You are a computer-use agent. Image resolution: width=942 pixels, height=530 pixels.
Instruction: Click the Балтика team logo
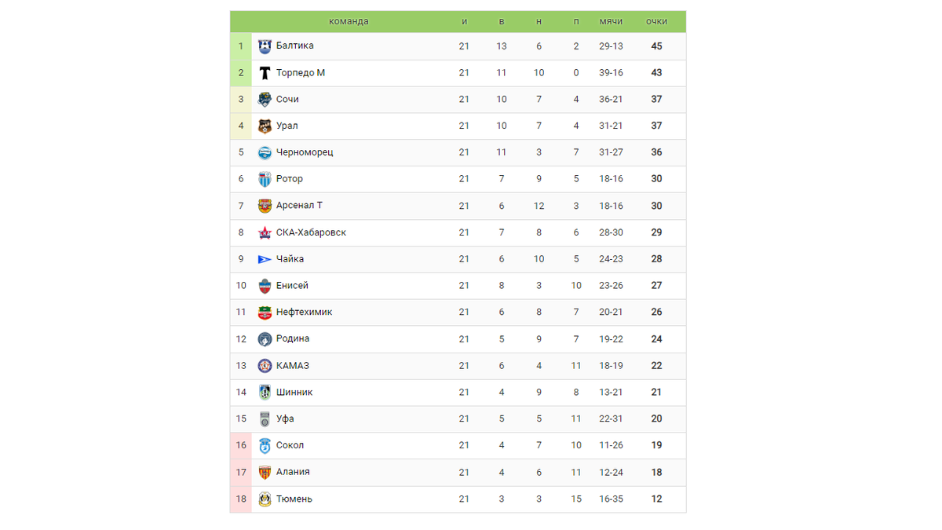click(265, 46)
